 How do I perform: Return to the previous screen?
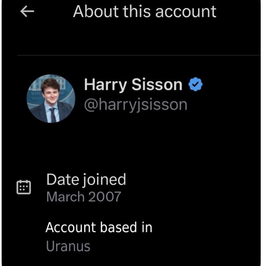point(27,12)
